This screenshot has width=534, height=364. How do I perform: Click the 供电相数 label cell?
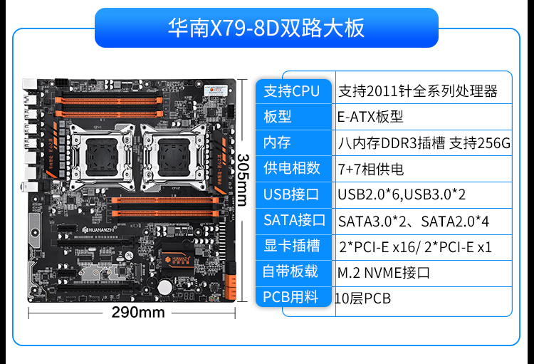click(293, 169)
